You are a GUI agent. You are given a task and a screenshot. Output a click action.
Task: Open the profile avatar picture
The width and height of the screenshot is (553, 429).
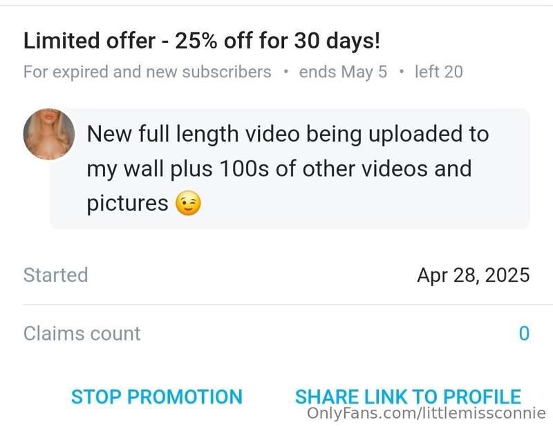coord(48,134)
